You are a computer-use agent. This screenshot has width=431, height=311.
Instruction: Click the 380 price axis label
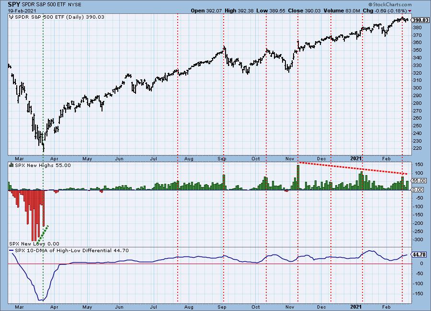click(x=417, y=27)
